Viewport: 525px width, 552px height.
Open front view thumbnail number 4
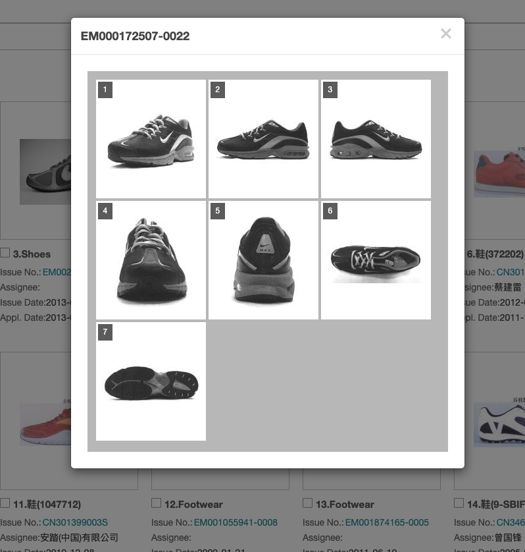coord(151,260)
